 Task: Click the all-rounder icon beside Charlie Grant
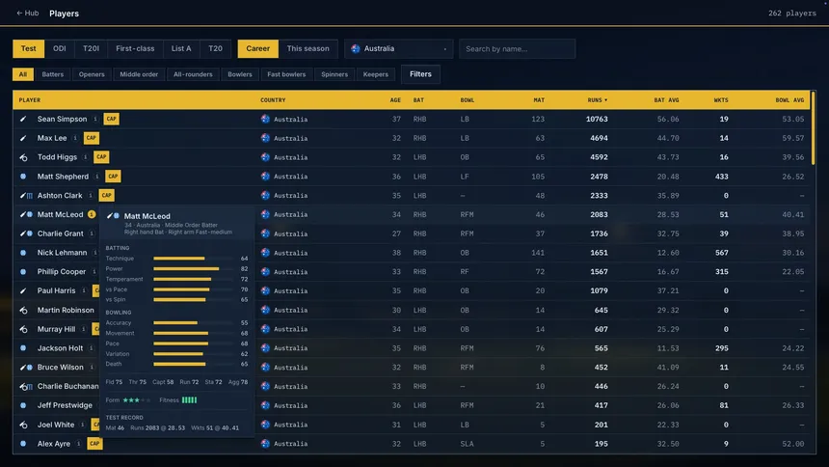pos(26,233)
